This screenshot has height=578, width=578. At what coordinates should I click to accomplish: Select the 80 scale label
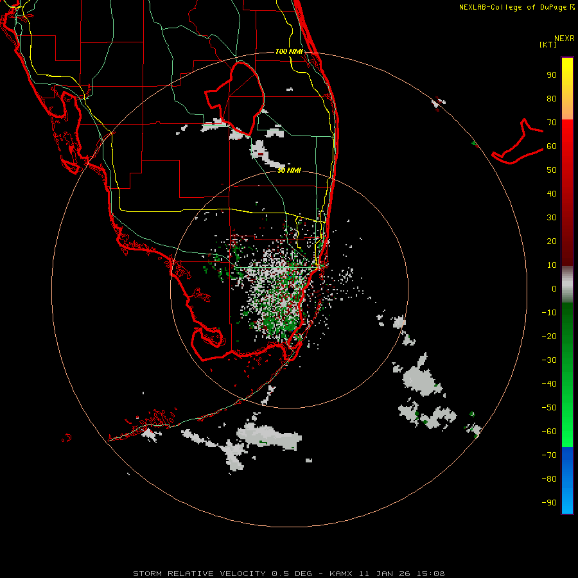(x=552, y=99)
